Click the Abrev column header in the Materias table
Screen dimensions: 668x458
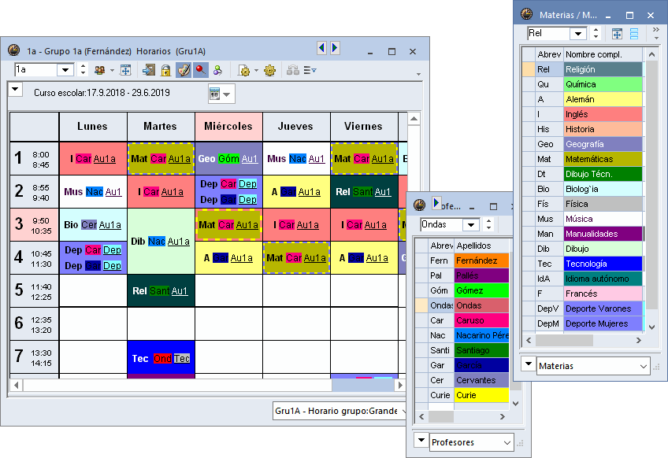pyautogui.click(x=549, y=54)
